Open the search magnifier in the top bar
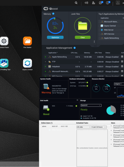 click(76, 3)
